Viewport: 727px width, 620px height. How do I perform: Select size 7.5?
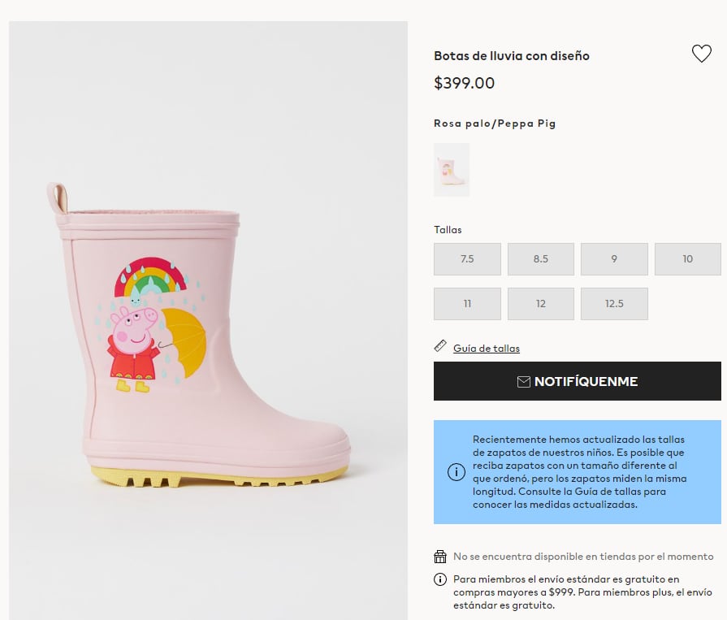(x=467, y=258)
